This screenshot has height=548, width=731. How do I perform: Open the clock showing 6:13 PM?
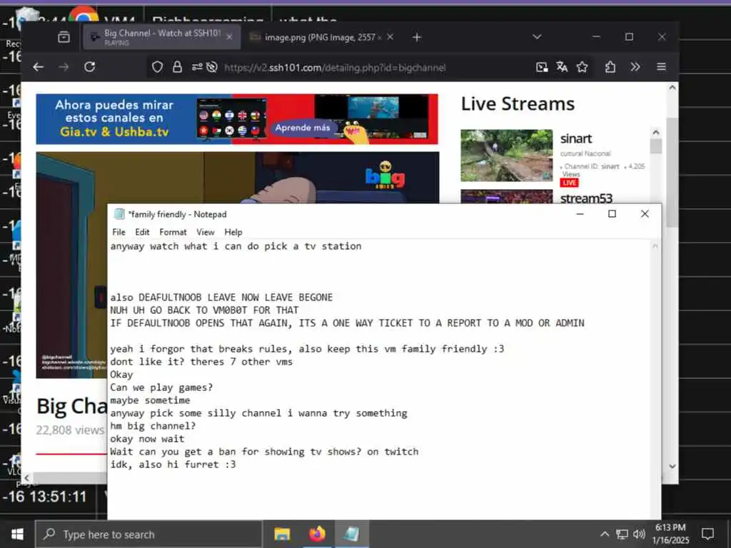(670, 534)
